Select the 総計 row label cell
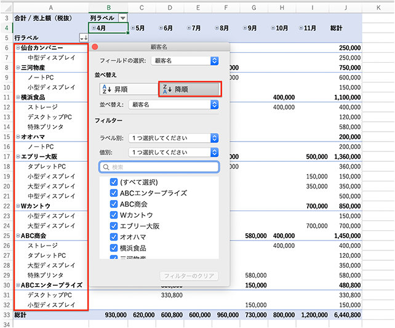This screenshot has width=395, height=328. point(51,315)
